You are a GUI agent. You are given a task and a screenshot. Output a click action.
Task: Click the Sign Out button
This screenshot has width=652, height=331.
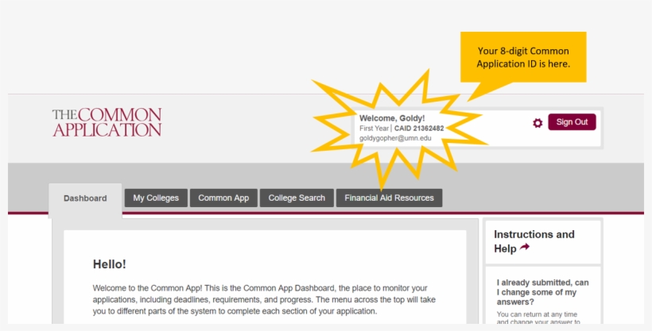click(x=572, y=122)
